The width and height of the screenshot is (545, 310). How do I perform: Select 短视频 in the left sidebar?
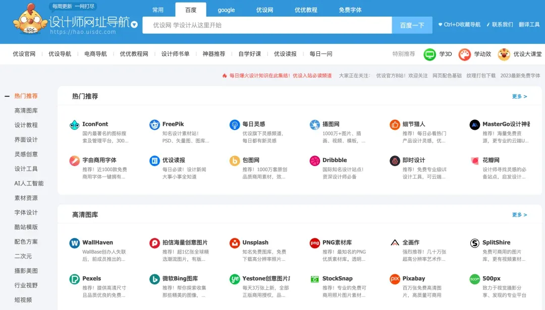point(23,300)
